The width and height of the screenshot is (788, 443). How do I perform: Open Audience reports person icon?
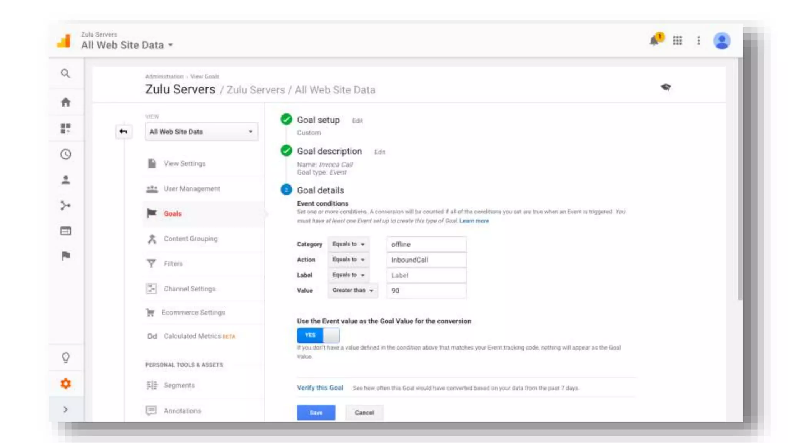pyautogui.click(x=65, y=180)
